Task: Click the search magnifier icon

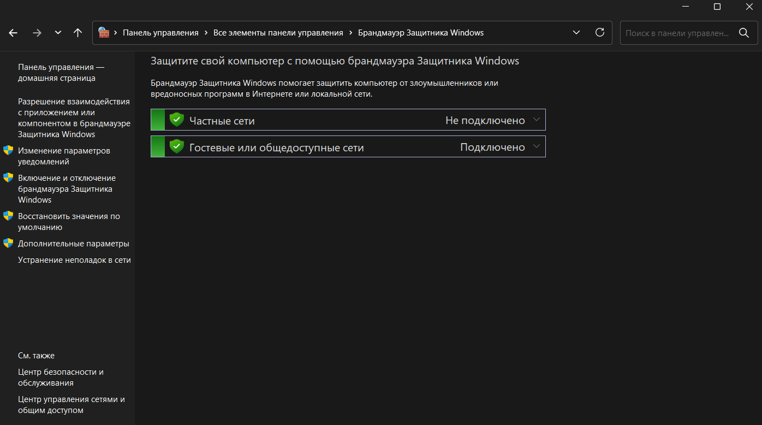Action: (x=744, y=33)
